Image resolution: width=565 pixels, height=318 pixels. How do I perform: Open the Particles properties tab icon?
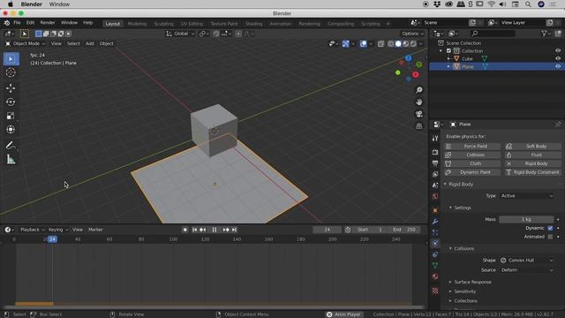435,232
